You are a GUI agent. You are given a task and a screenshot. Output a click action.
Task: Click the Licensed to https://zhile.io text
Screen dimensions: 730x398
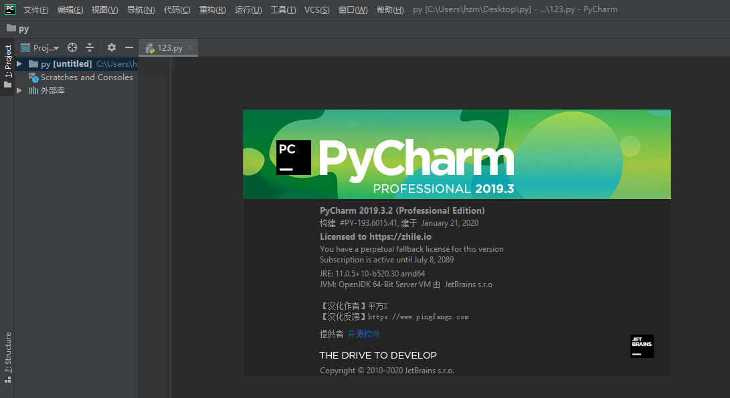[x=375, y=237]
